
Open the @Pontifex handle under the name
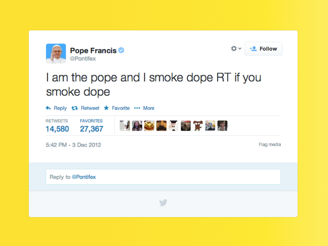[83, 59]
